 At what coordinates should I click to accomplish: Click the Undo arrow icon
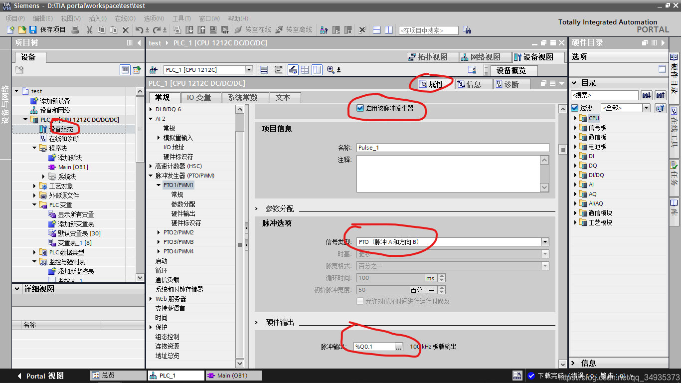tap(139, 30)
